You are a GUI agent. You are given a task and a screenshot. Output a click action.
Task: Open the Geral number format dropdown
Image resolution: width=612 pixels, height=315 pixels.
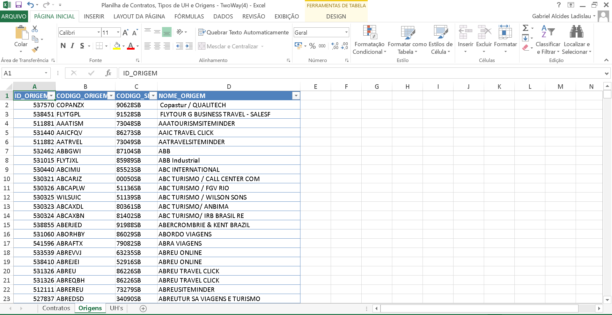[346, 32]
